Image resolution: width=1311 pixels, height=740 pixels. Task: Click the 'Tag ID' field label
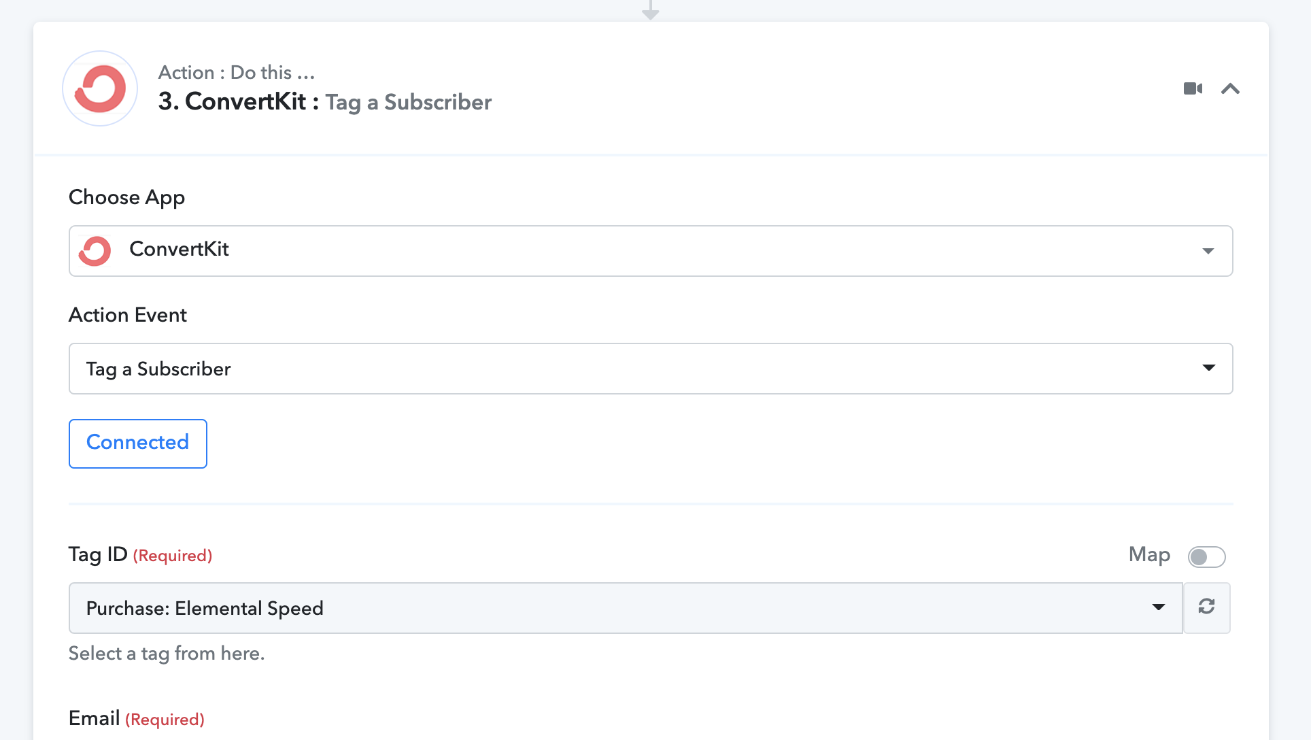pyautogui.click(x=98, y=554)
